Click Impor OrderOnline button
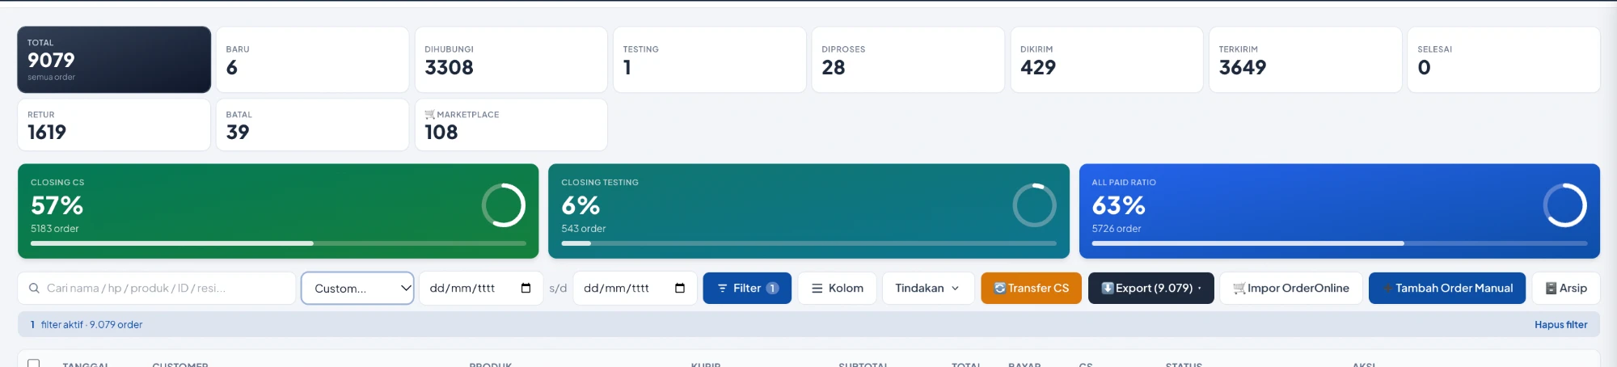 pos(1291,289)
